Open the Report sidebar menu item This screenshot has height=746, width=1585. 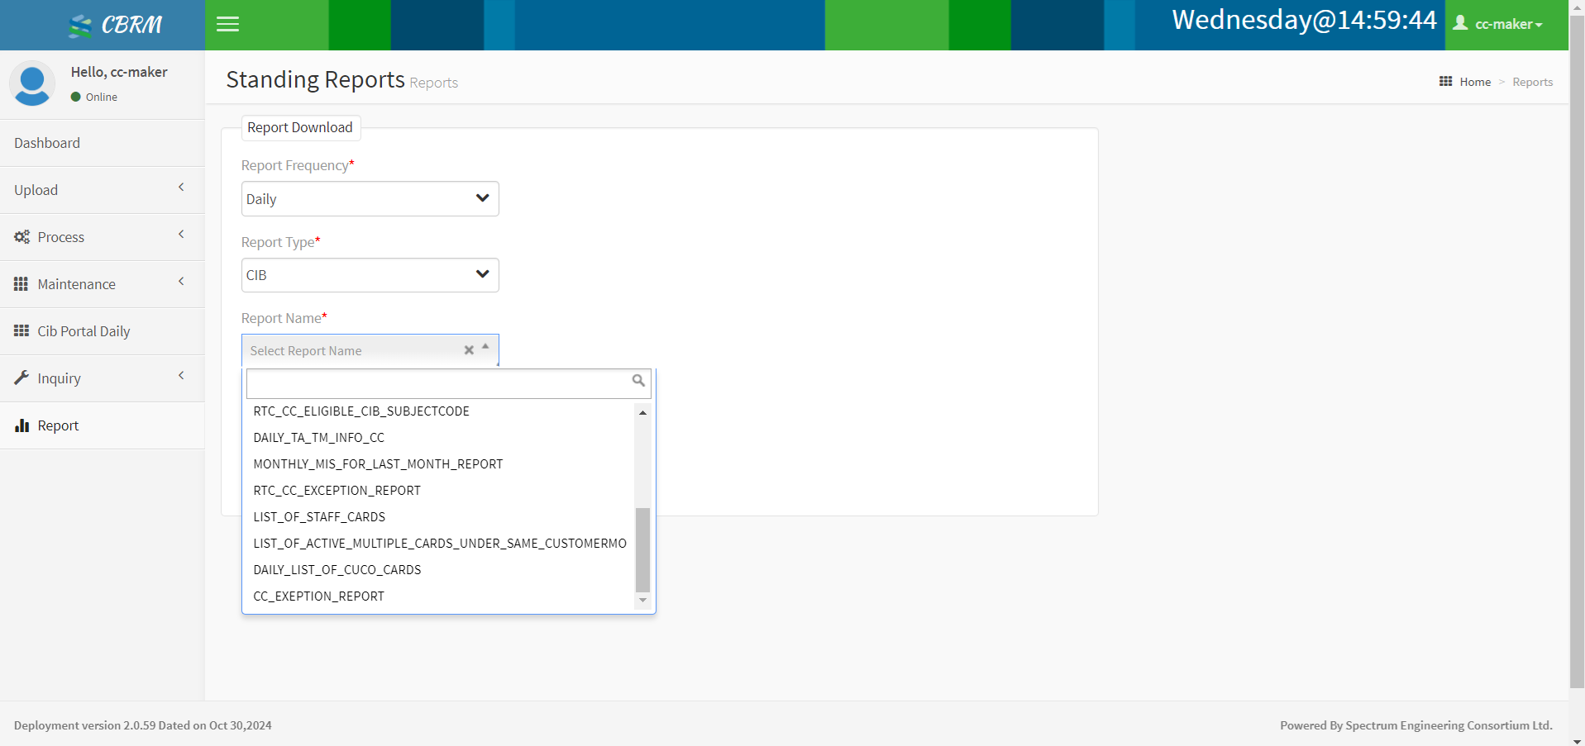click(x=103, y=425)
